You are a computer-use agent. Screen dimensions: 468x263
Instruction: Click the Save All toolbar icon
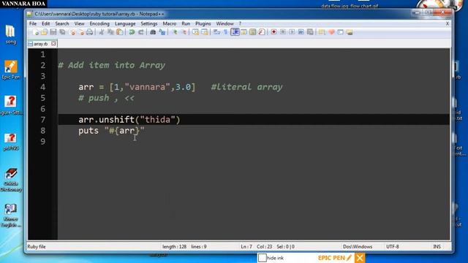point(62,32)
